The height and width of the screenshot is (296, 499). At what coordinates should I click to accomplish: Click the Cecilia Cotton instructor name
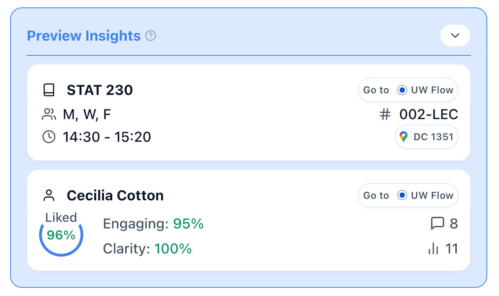pyautogui.click(x=115, y=195)
